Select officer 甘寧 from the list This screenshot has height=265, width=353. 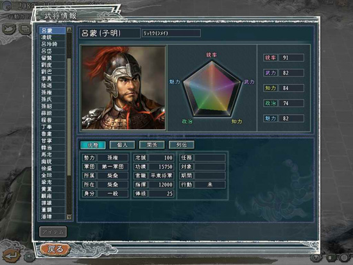point(53,141)
